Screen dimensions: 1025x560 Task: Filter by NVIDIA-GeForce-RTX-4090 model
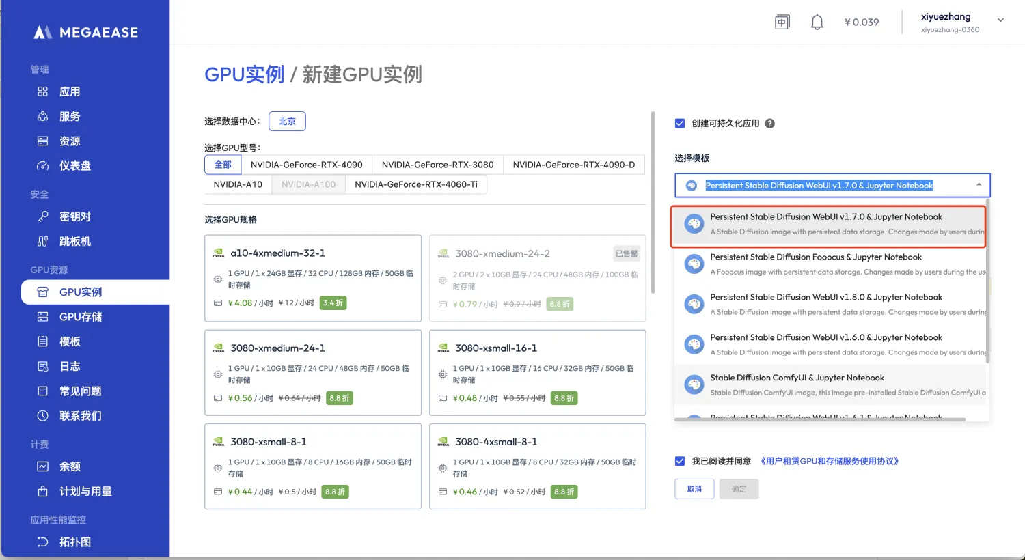tap(306, 165)
